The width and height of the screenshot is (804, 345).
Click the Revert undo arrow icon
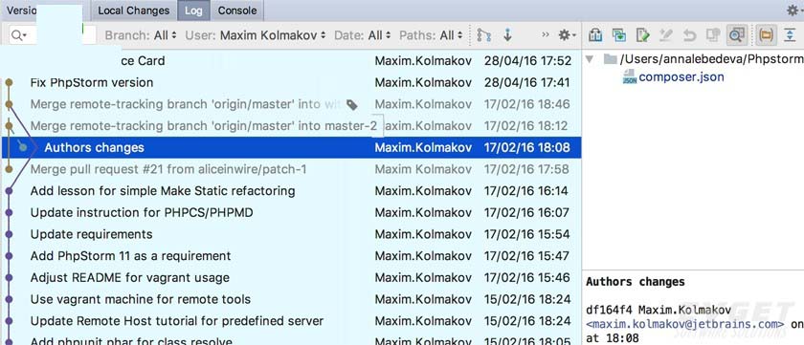click(x=689, y=35)
